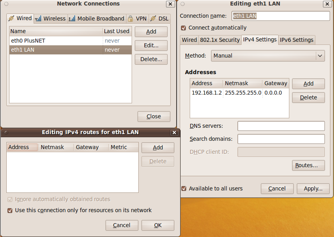This screenshot has width=334, height=237.
Task: Click the 255.255.255.0 netmask cell
Action: point(243,93)
